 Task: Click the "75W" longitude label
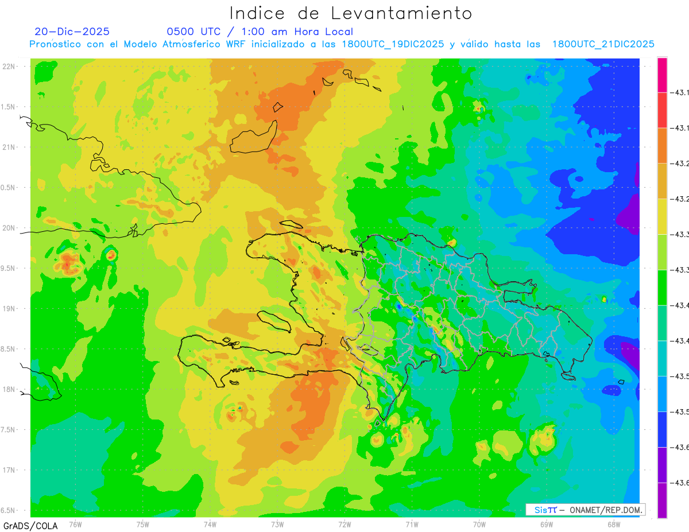(x=143, y=525)
